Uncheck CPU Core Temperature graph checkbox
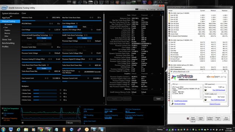235x132 pixels. [3, 109]
